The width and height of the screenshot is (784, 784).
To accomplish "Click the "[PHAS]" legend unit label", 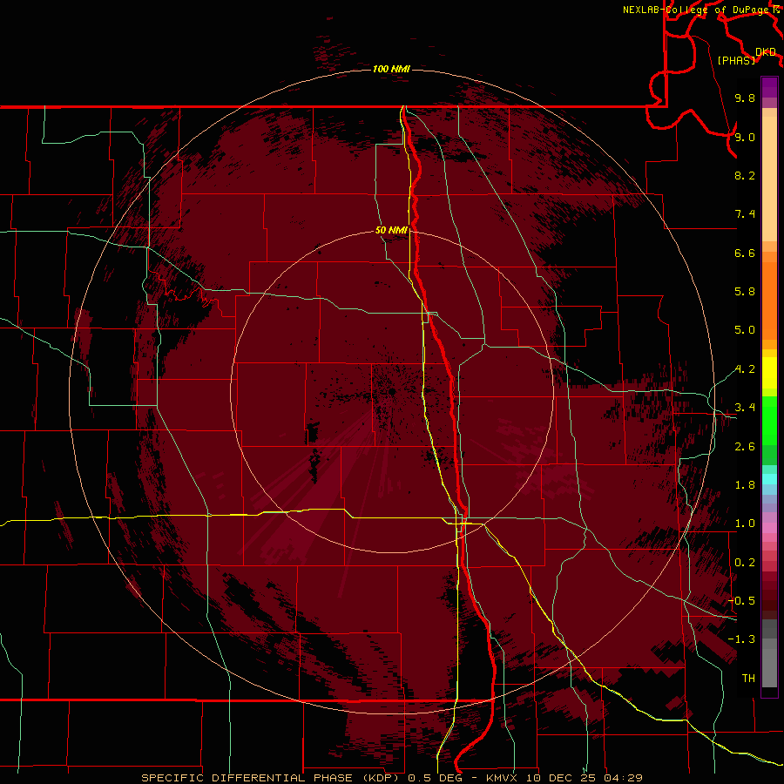I will (x=736, y=60).
